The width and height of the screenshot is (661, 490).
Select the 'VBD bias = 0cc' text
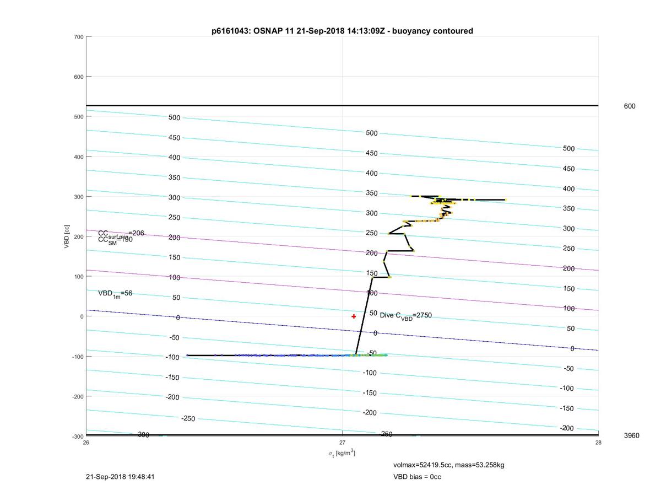(x=417, y=477)
